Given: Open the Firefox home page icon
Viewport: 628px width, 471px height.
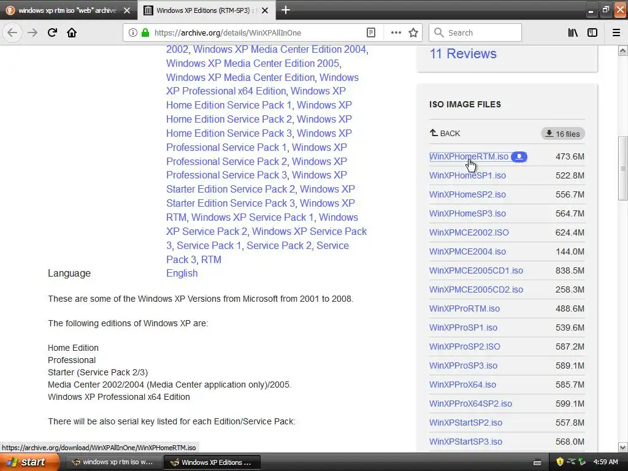Looking at the screenshot, I should [x=72, y=33].
